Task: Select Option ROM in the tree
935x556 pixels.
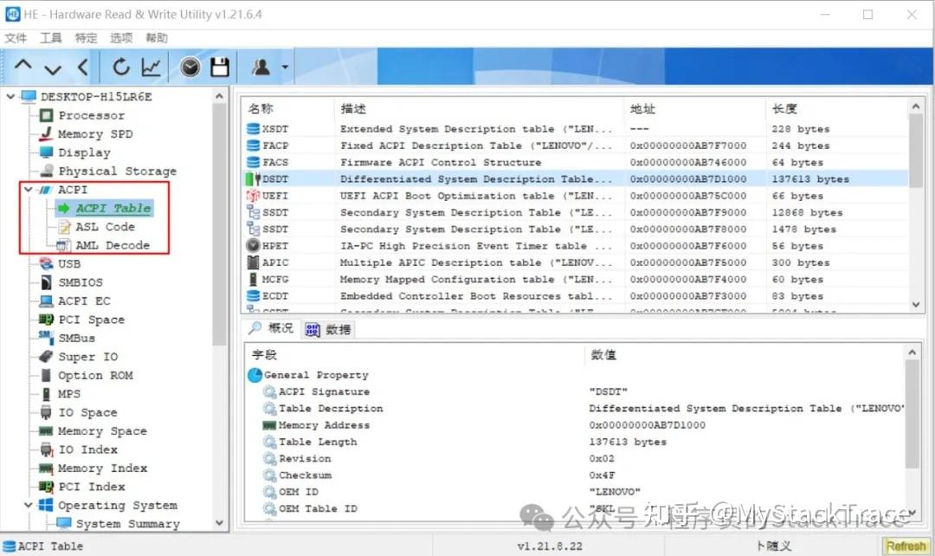Action: point(95,375)
